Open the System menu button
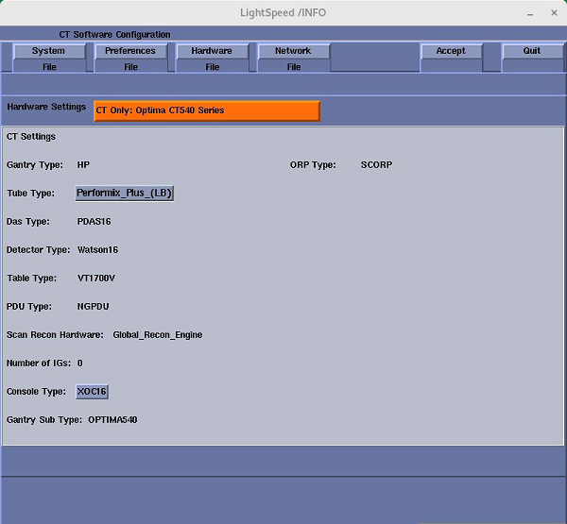Screen dimensions: 567x524 click(49, 51)
